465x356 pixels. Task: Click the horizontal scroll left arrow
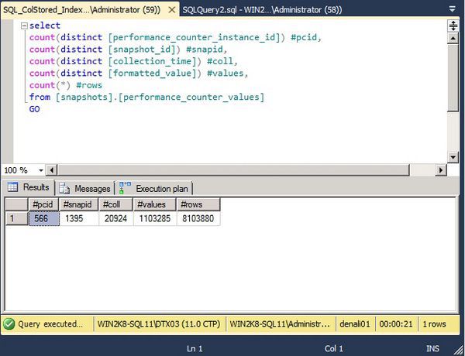pos(52,170)
